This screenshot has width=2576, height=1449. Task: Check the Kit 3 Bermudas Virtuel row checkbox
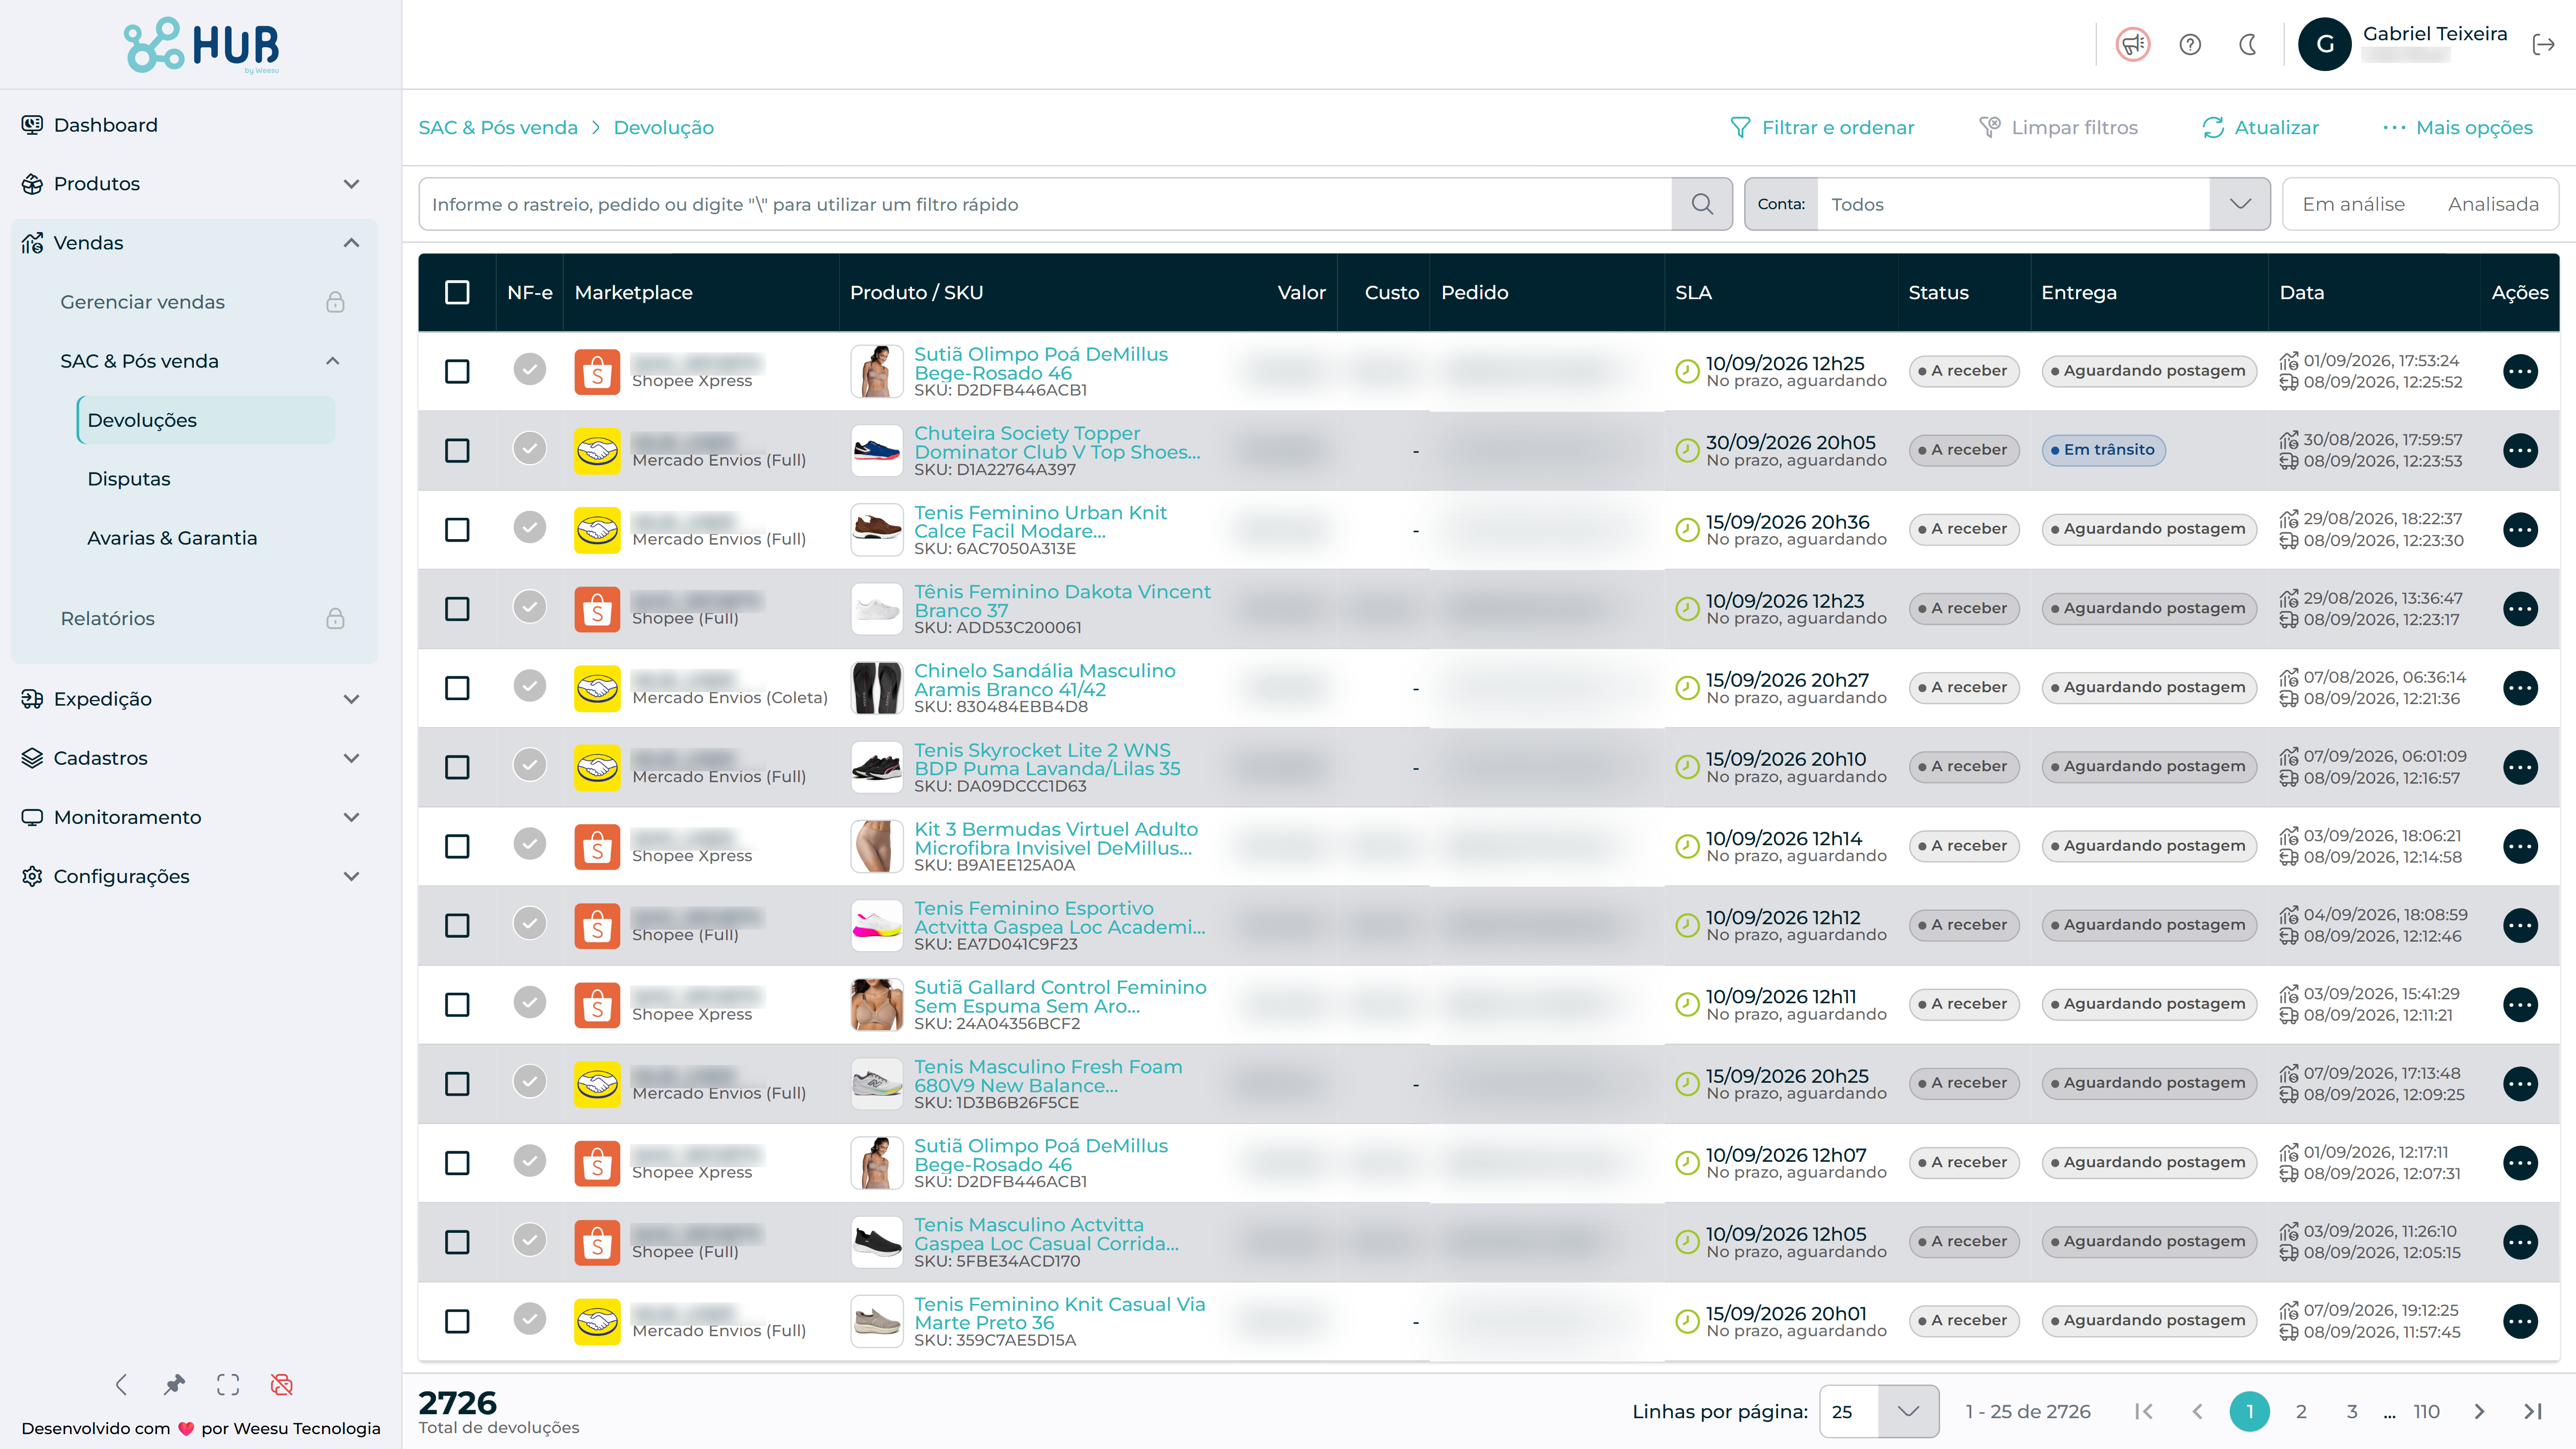pyautogui.click(x=457, y=847)
